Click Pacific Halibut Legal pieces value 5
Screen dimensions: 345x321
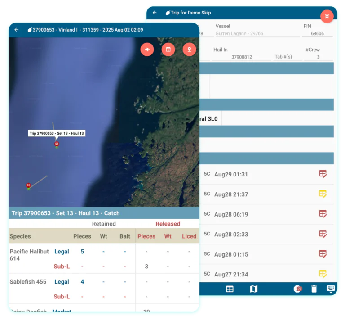[x=82, y=252]
